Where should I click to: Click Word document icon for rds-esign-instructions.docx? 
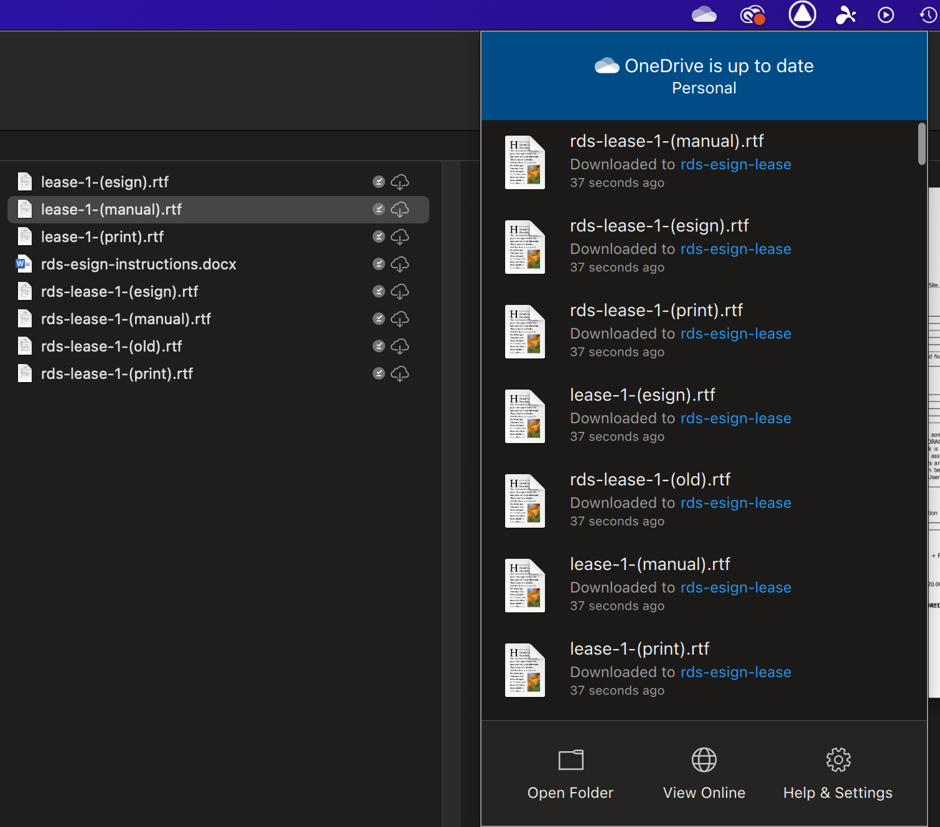pos(24,264)
